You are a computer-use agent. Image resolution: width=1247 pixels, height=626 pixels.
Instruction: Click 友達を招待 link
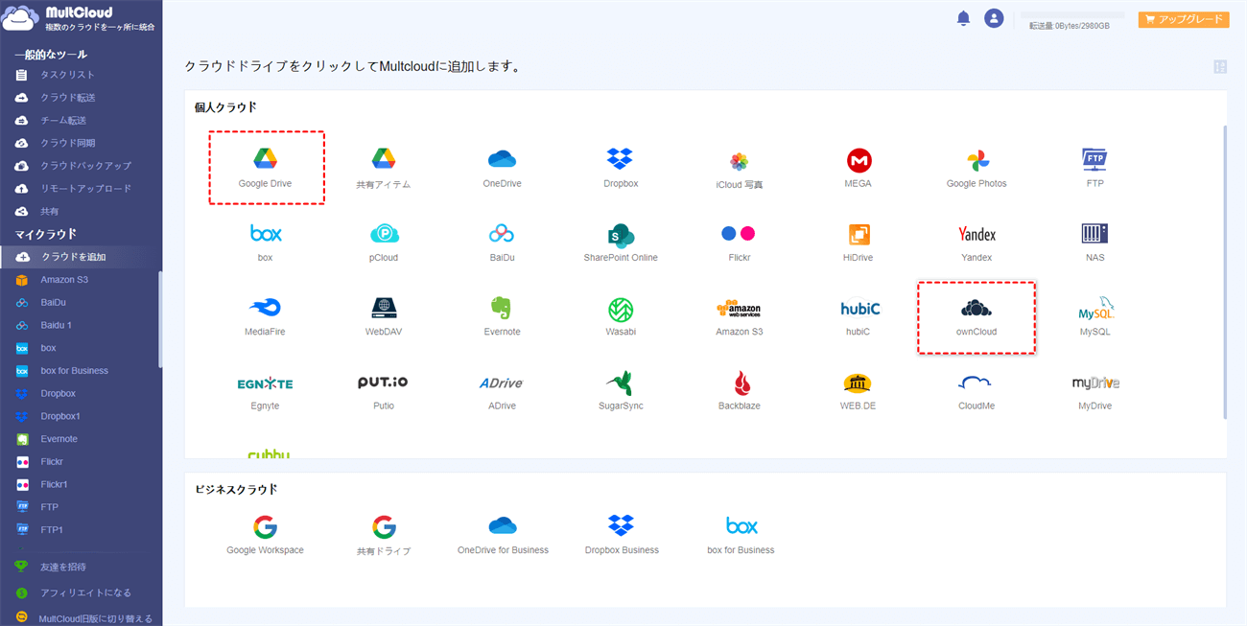tap(65, 568)
